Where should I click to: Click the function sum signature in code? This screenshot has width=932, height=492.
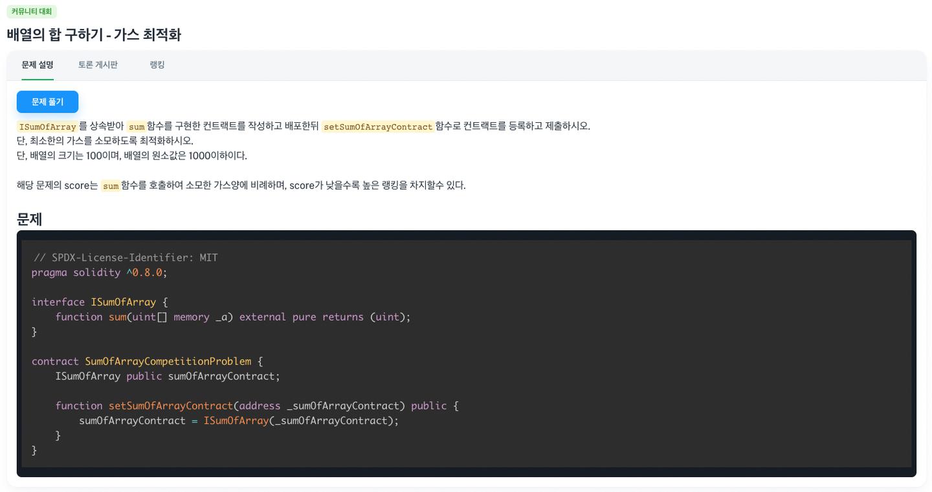coord(232,317)
